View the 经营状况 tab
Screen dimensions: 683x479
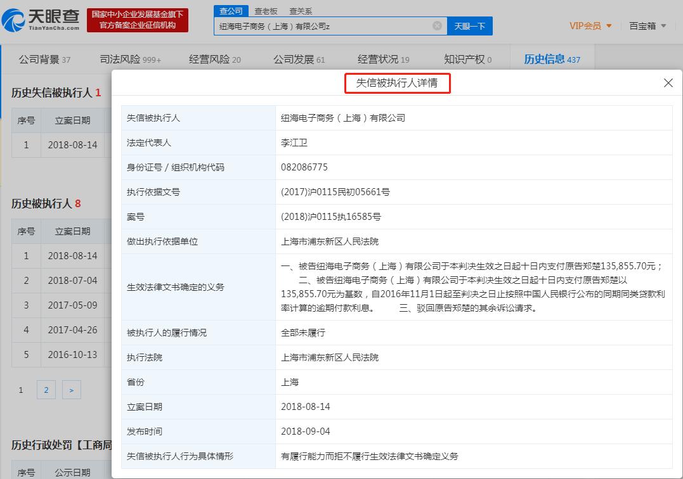[x=383, y=60]
